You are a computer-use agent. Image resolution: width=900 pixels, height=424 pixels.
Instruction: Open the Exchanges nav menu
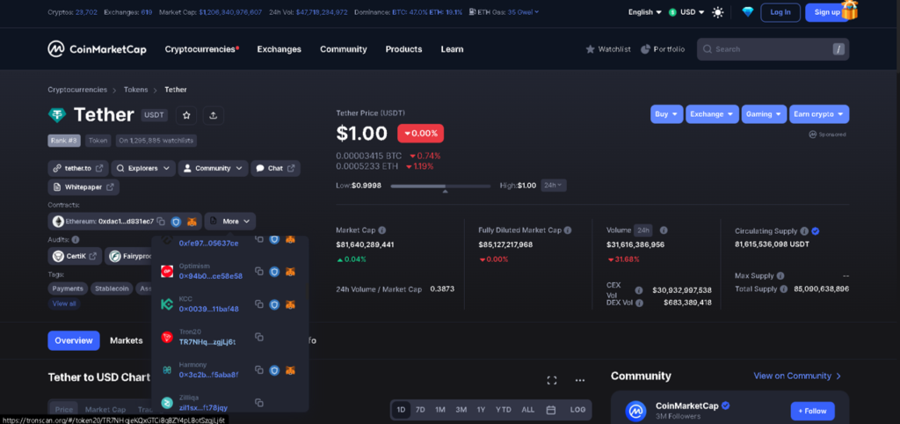279,49
